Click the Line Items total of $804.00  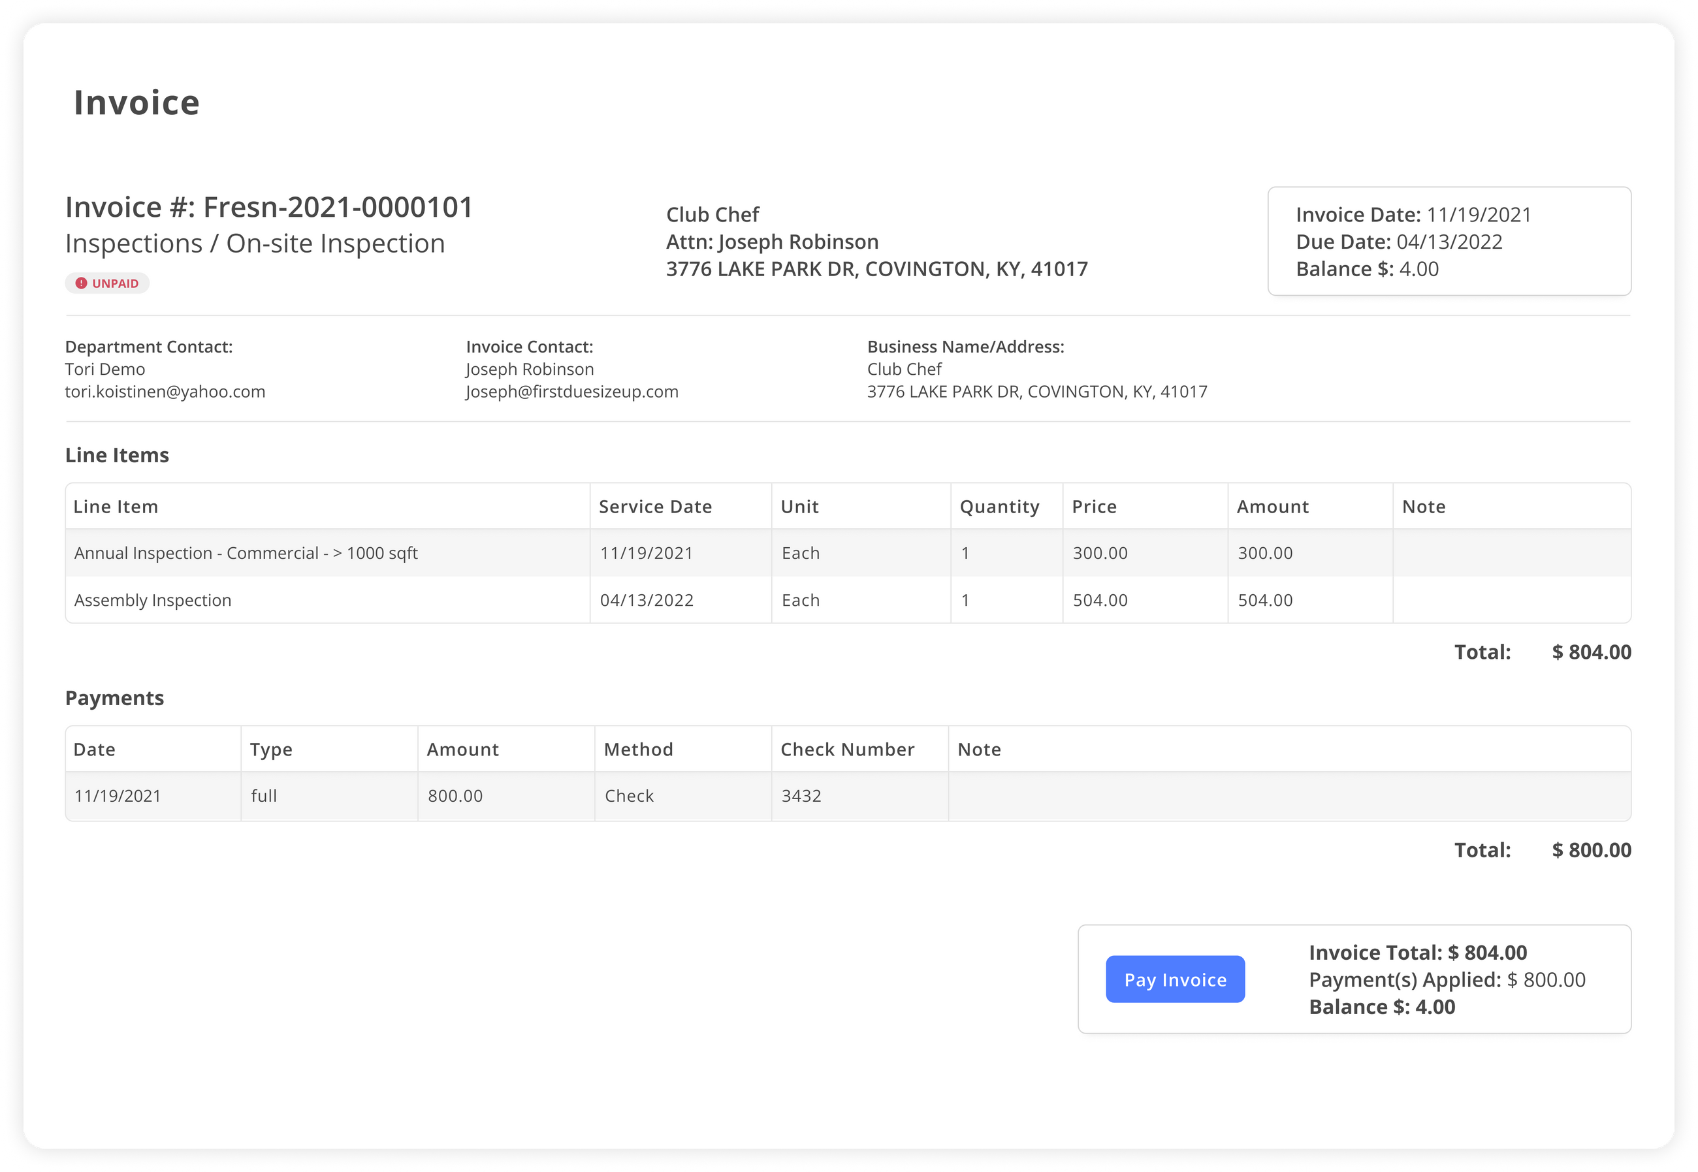coord(1590,652)
